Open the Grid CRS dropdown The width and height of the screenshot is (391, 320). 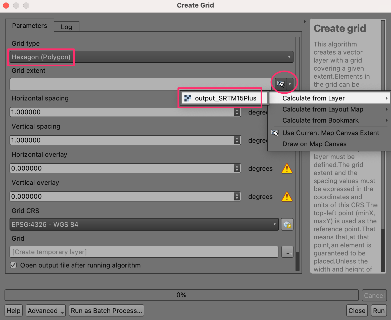coord(144,224)
